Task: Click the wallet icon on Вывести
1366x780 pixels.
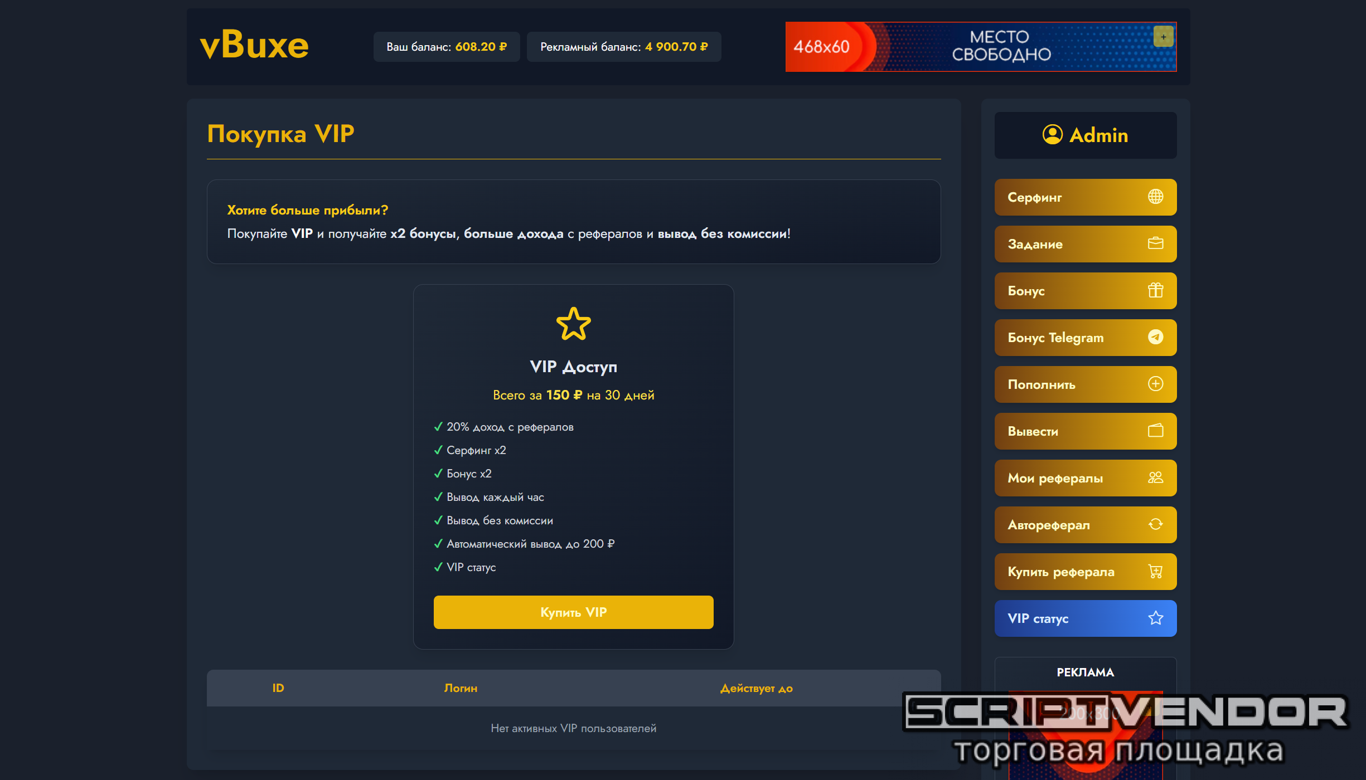Action: (x=1155, y=431)
